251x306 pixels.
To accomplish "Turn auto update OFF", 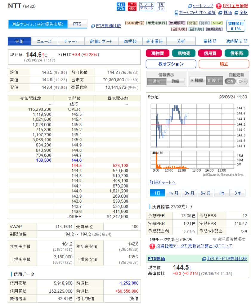I will click(242, 81).
